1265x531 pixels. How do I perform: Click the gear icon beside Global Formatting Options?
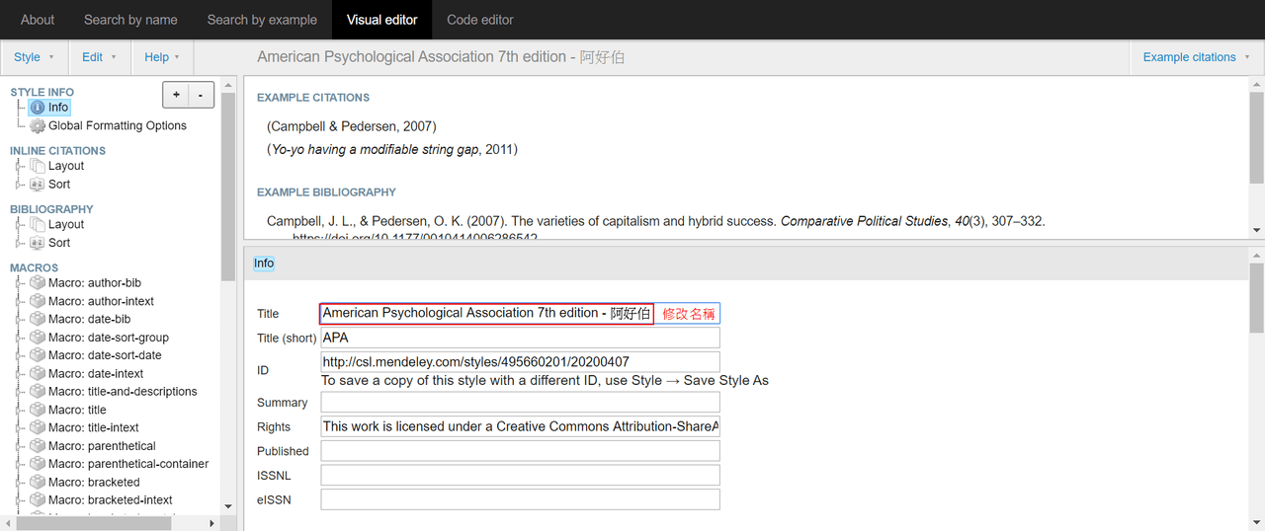pos(38,126)
